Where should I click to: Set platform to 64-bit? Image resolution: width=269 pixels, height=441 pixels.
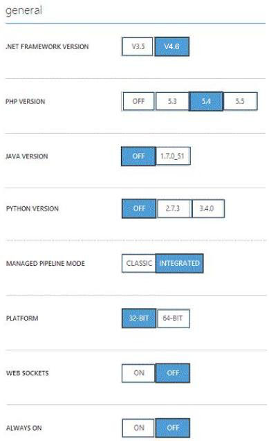pos(174,318)
